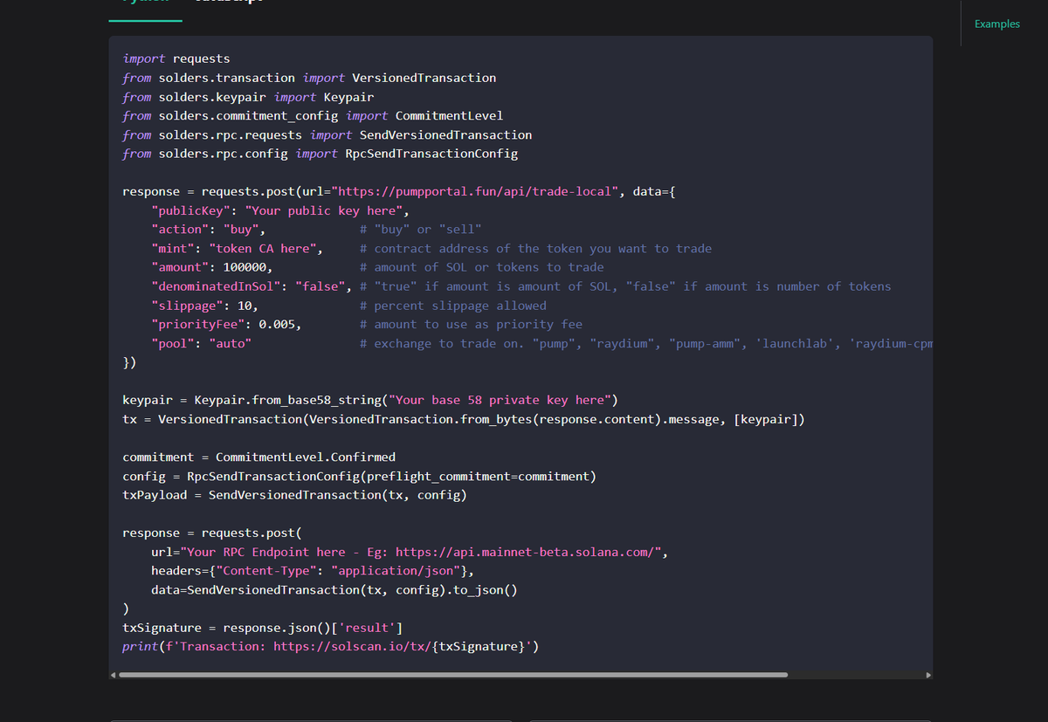Click the "percent slippage allowed" comment
Image resolution: width=1048 pixels, height=722 pixels.
point(452,306)
